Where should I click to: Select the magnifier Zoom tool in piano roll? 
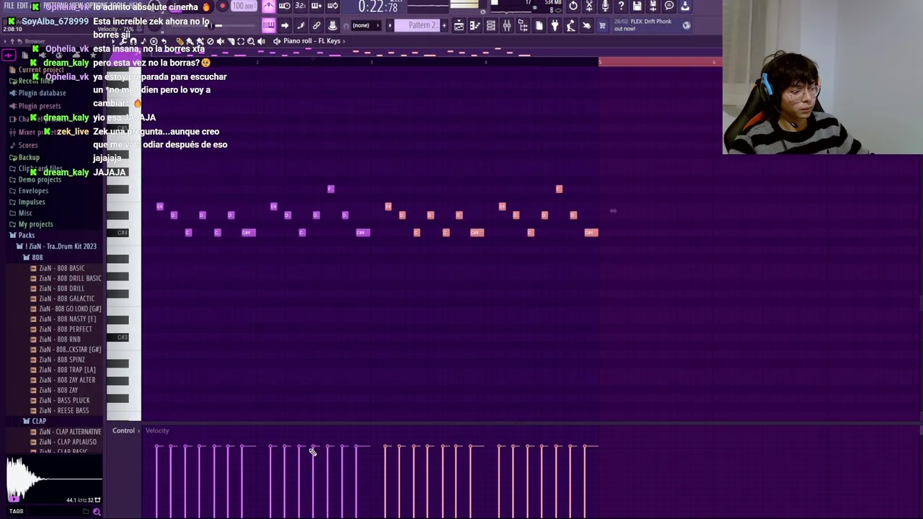tap(251, 41)
